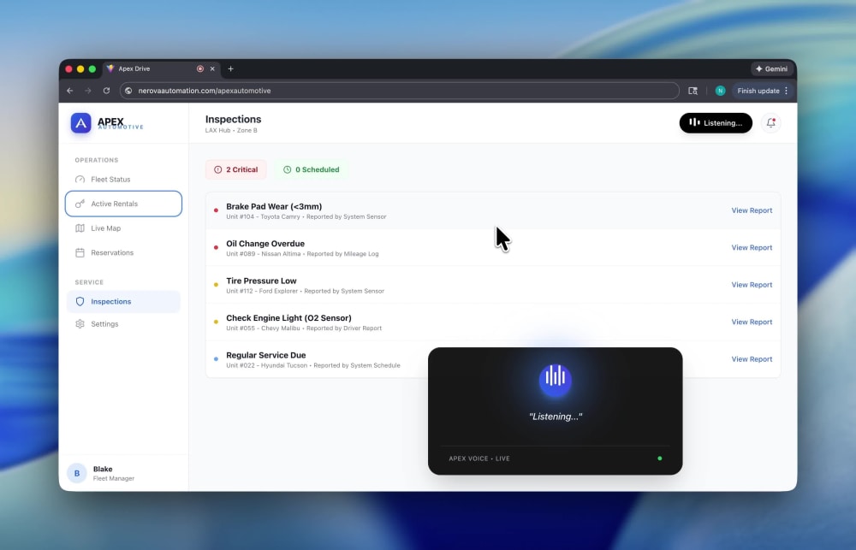Click the Settings gear icon
Viewport: 856px width, 550px height.
click(80, 324)
